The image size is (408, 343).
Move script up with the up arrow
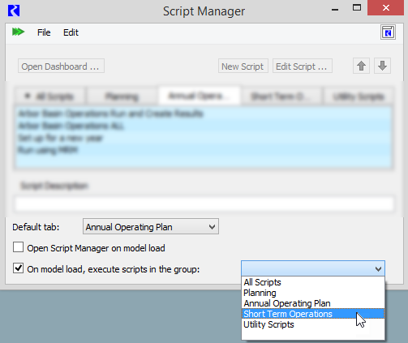[x=361, y=66]
